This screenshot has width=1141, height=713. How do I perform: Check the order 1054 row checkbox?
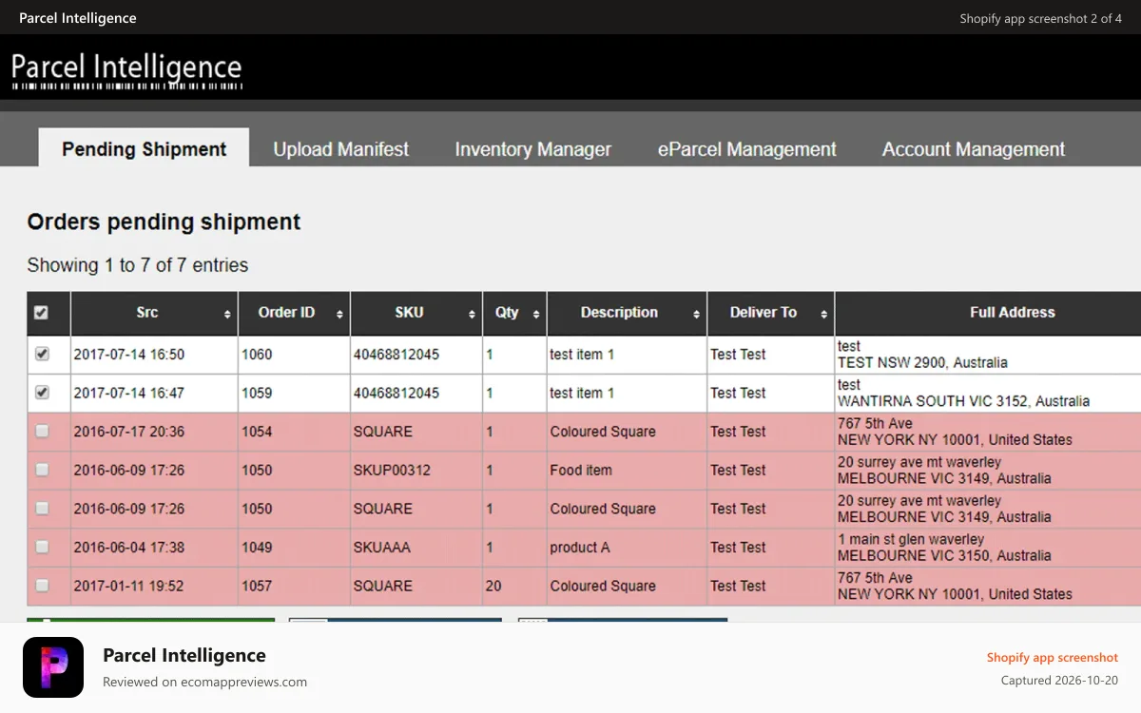pos(42,432)
